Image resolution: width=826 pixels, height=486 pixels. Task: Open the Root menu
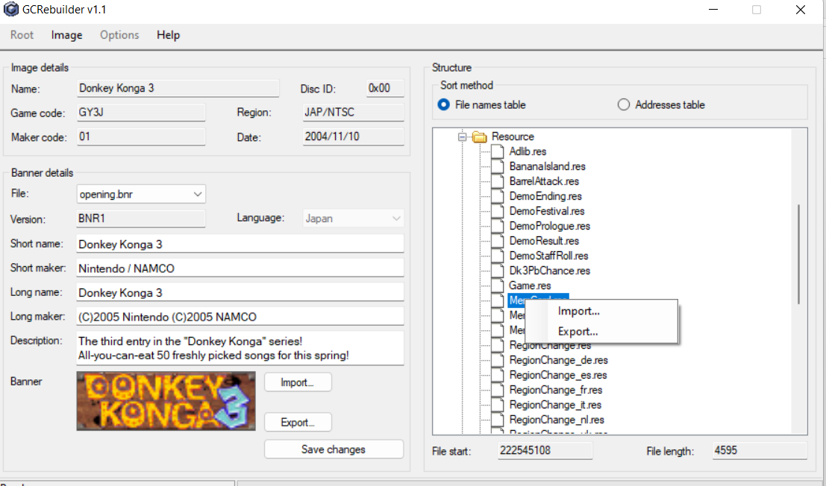(x=22, y=35)
